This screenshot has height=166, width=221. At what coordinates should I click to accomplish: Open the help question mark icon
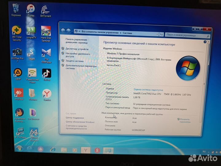pos(205,42)
